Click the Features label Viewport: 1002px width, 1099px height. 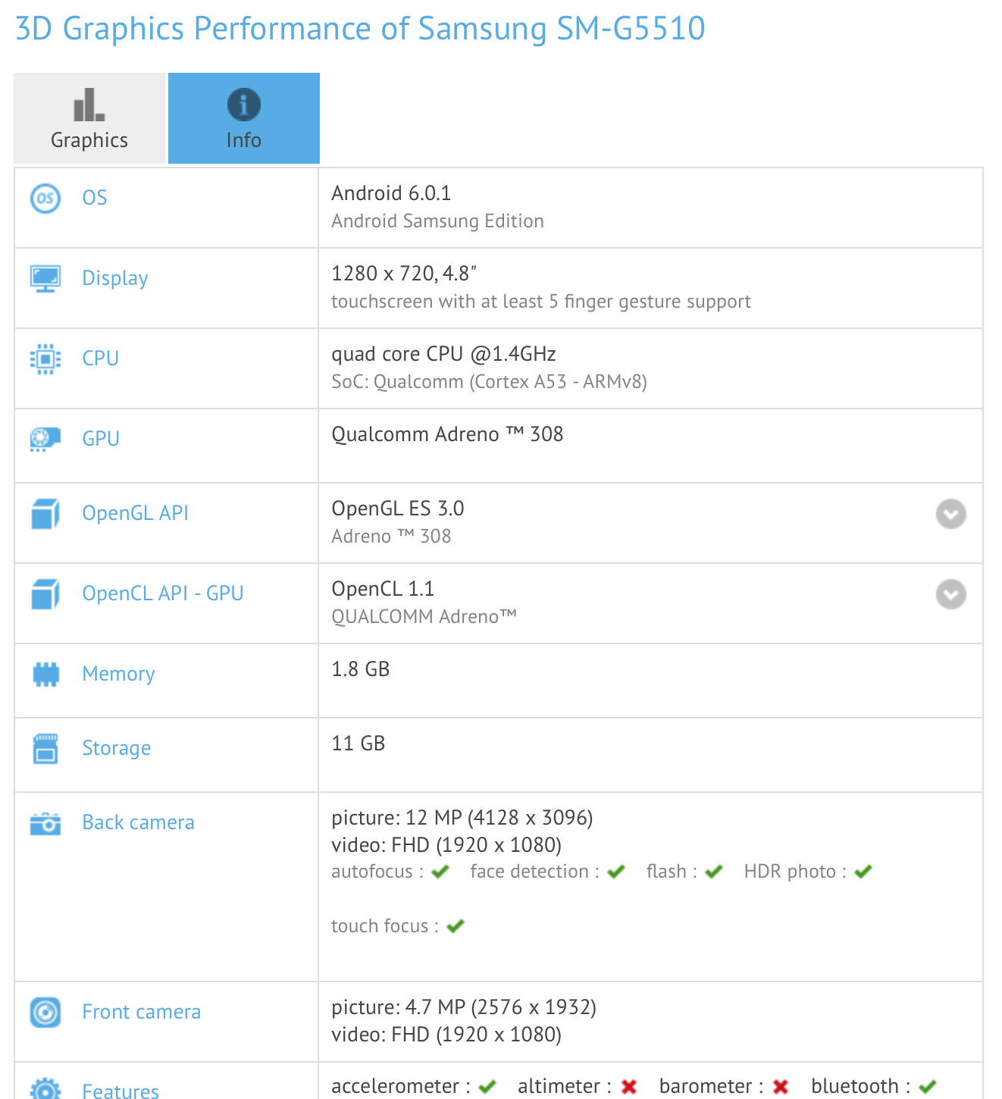click(x=121, y=1090)
